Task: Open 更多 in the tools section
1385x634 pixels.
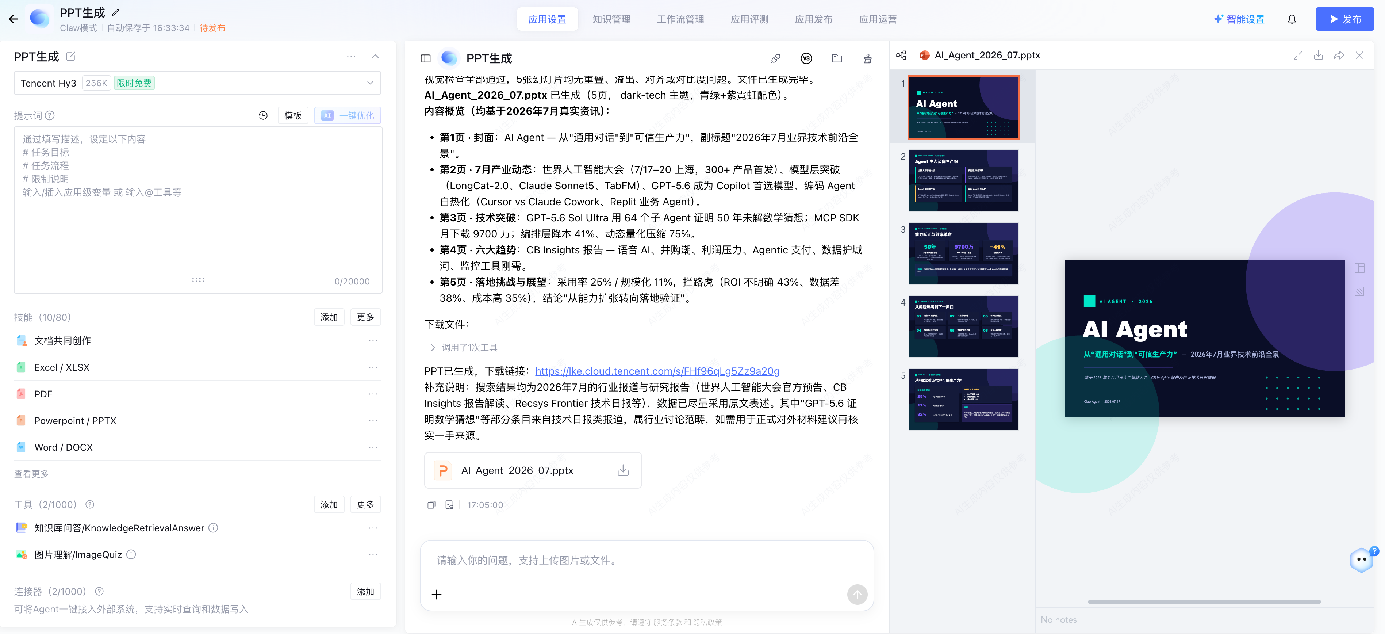Action: pos(366,504)
